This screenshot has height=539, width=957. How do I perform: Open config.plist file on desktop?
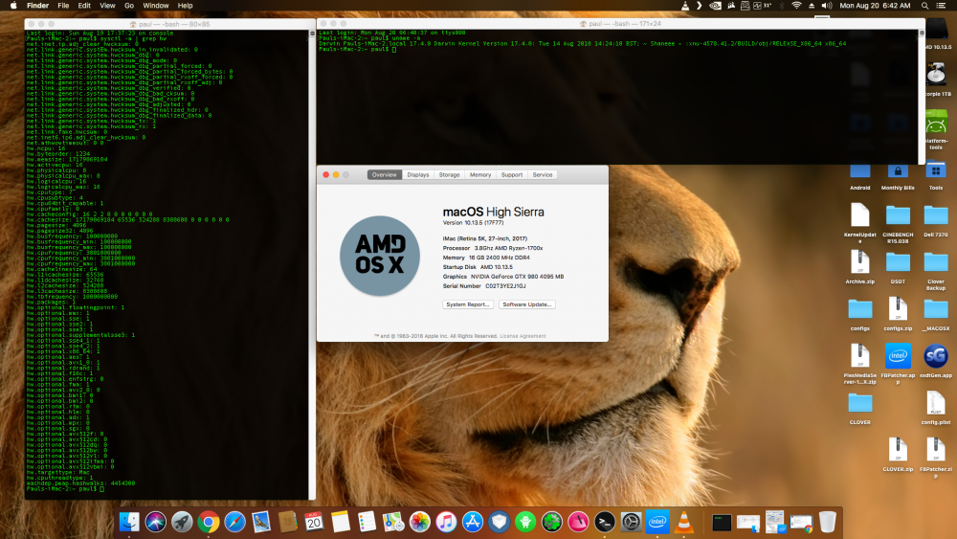[x=936, y=403]
